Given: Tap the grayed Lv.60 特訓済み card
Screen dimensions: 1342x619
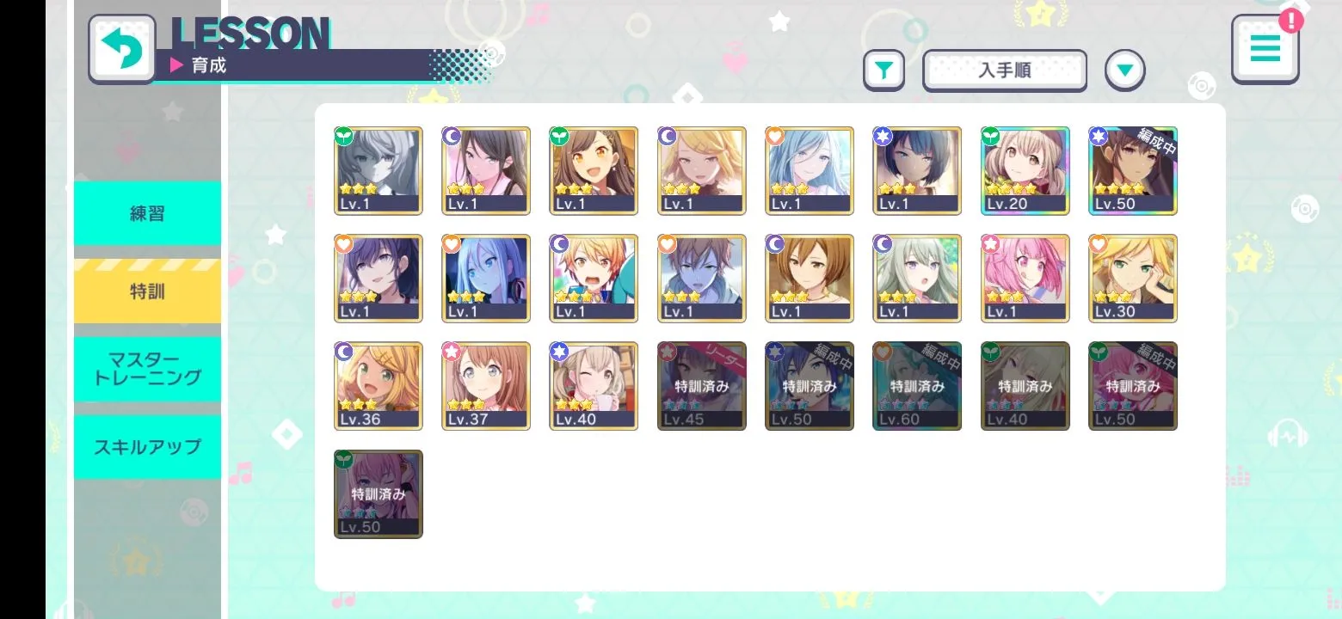Looking at the screenshot, I should click(917, 386).
